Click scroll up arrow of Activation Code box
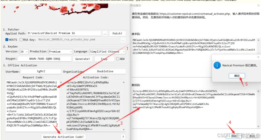Screen dimensions: 261x140 (124, 82)
